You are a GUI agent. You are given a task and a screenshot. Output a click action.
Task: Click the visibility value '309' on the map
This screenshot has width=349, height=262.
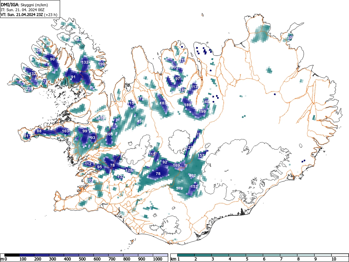point(38,51)
